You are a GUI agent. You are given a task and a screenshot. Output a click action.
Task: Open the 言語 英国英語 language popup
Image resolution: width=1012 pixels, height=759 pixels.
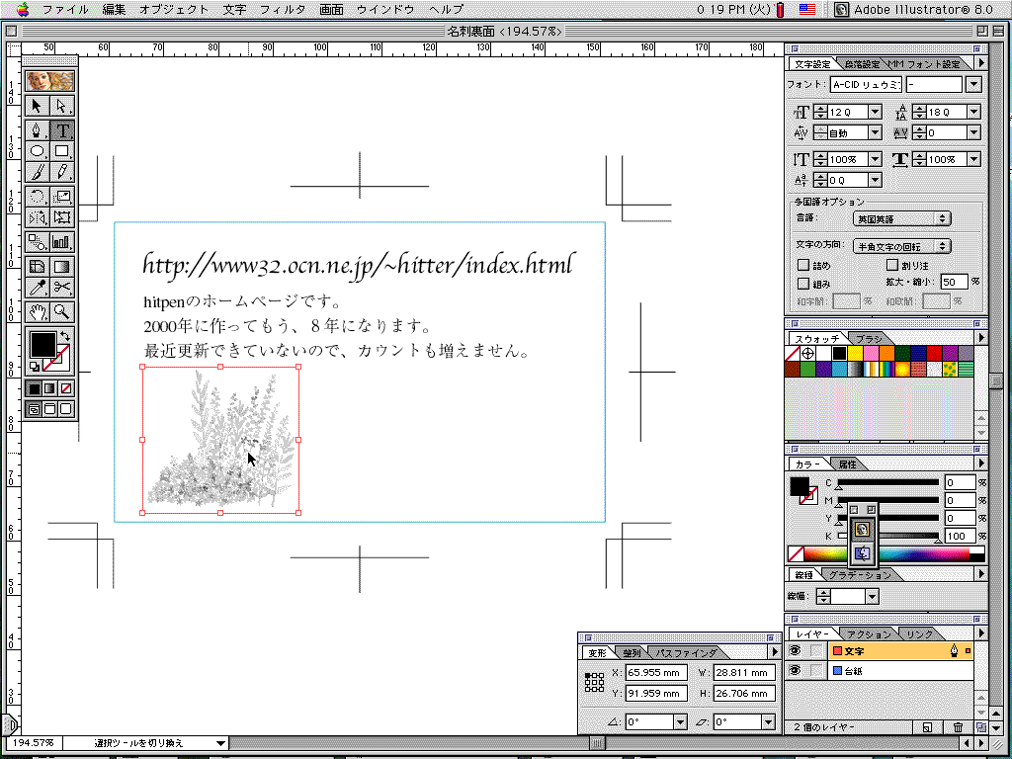(x=902, y=218)
